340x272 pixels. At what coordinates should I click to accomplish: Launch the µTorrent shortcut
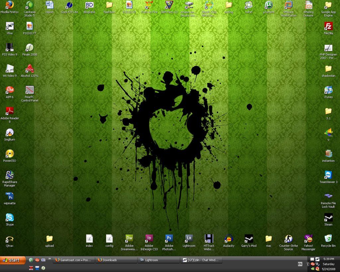point(269,7)
